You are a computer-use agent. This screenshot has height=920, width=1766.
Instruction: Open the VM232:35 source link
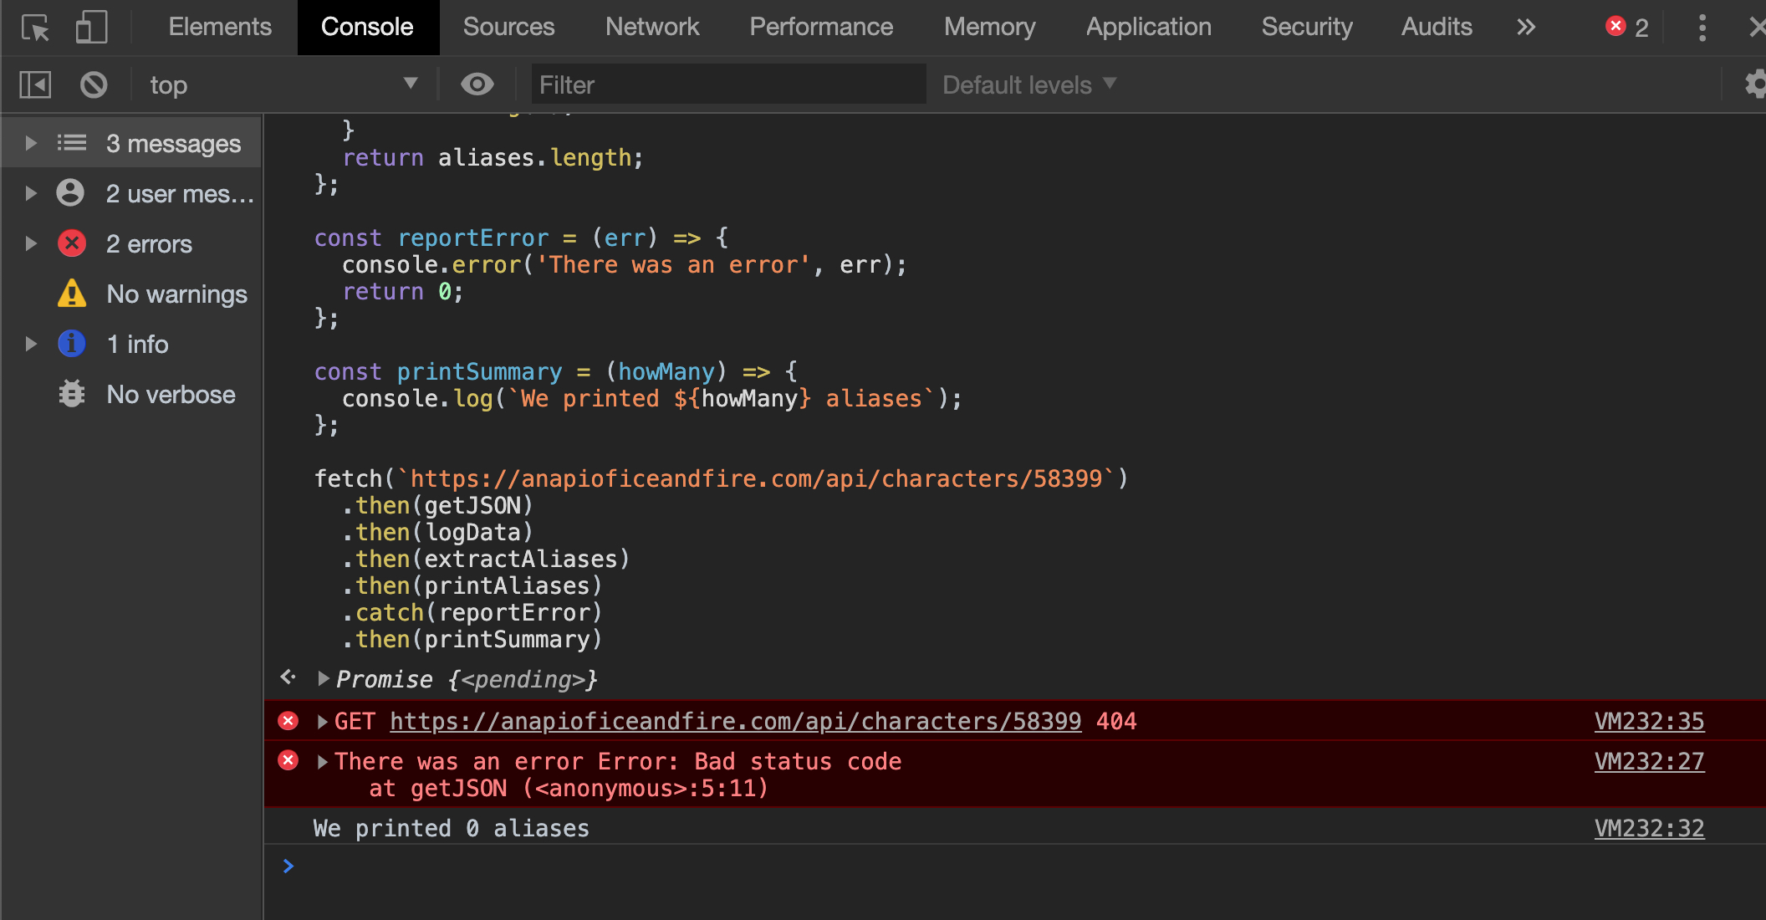pyautogui.click(x=1648, y=721)
